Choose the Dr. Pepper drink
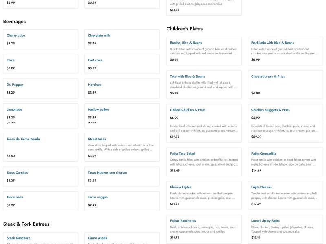Image resolution: width=326 pixels, height=244 pixels. tap(40, 88)
